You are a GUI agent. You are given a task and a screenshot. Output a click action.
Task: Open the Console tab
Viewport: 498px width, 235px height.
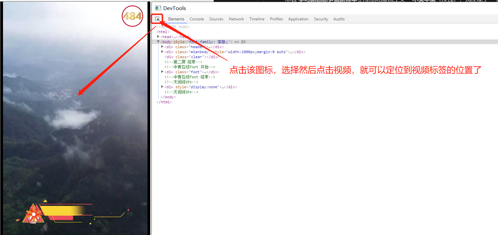tap(197, 19)
